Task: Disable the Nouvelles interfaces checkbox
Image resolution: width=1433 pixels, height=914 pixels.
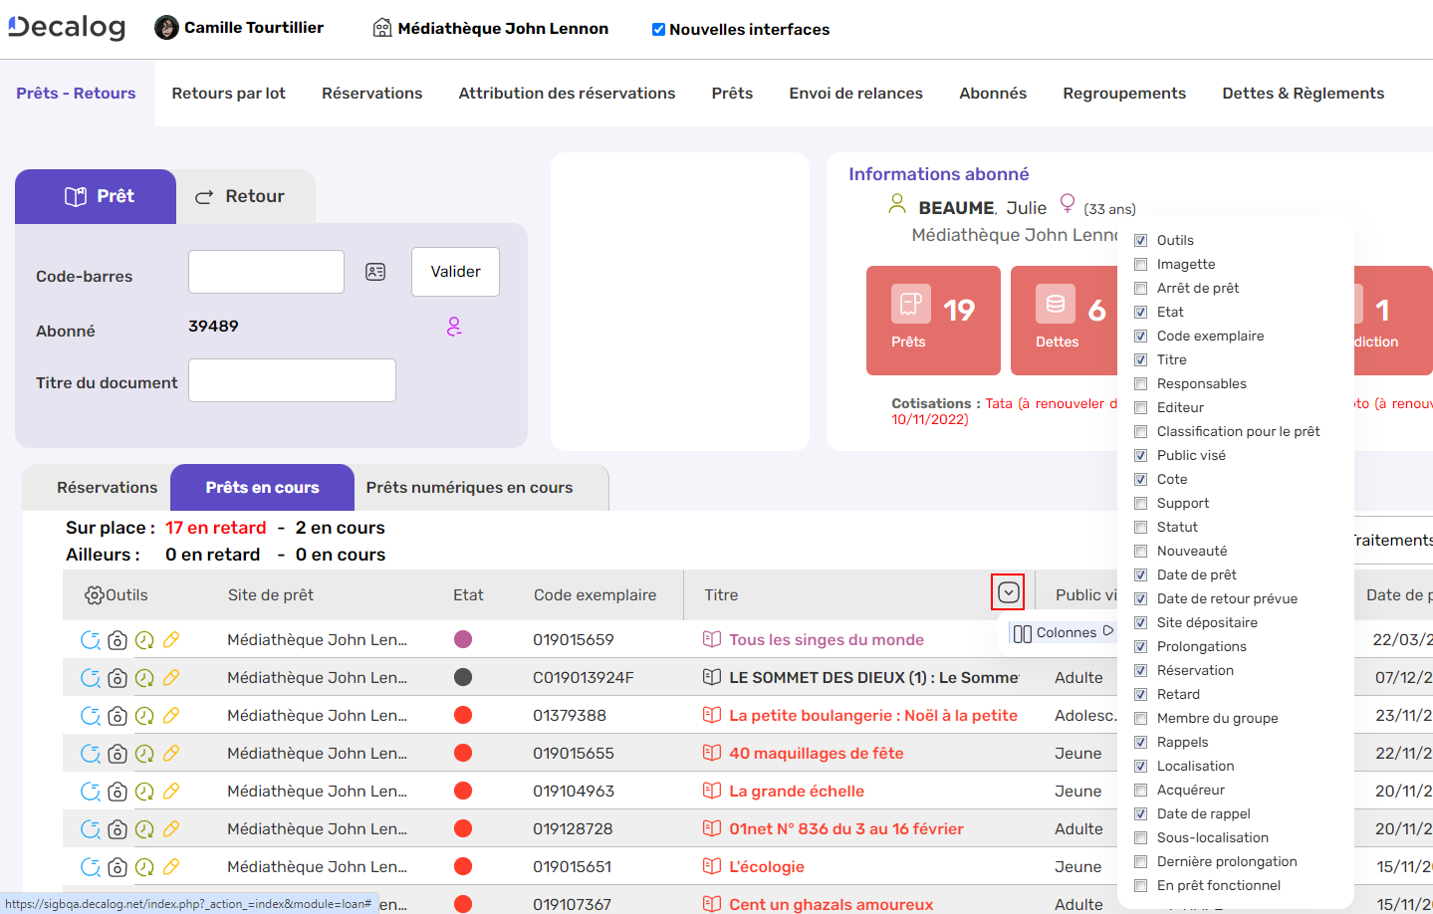Action: [658, 29]
